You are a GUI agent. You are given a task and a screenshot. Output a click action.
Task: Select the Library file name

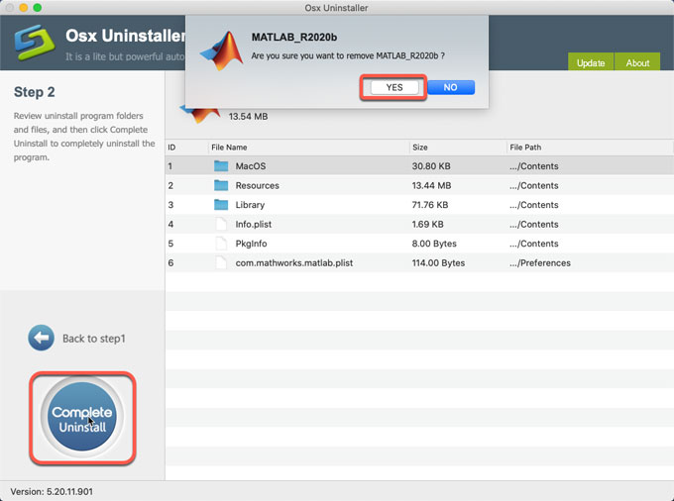(x=250, y=205)
